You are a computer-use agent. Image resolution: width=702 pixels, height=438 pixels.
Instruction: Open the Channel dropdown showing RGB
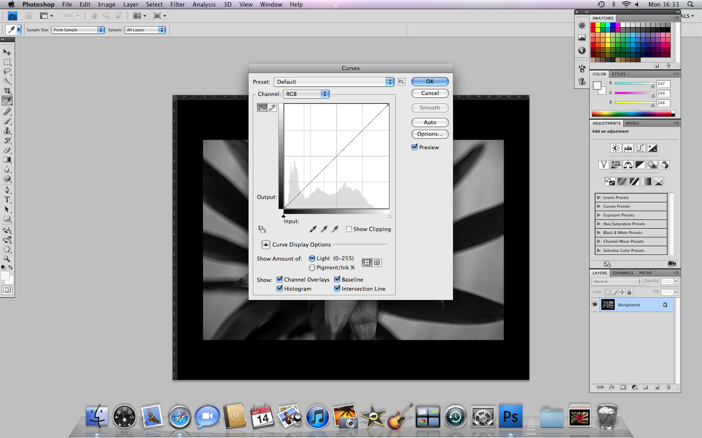306,94
